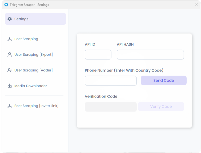Click the User Scraping Export person icon
The width and height of the screenshot is (201, 153).
click(x=10, y=54)
